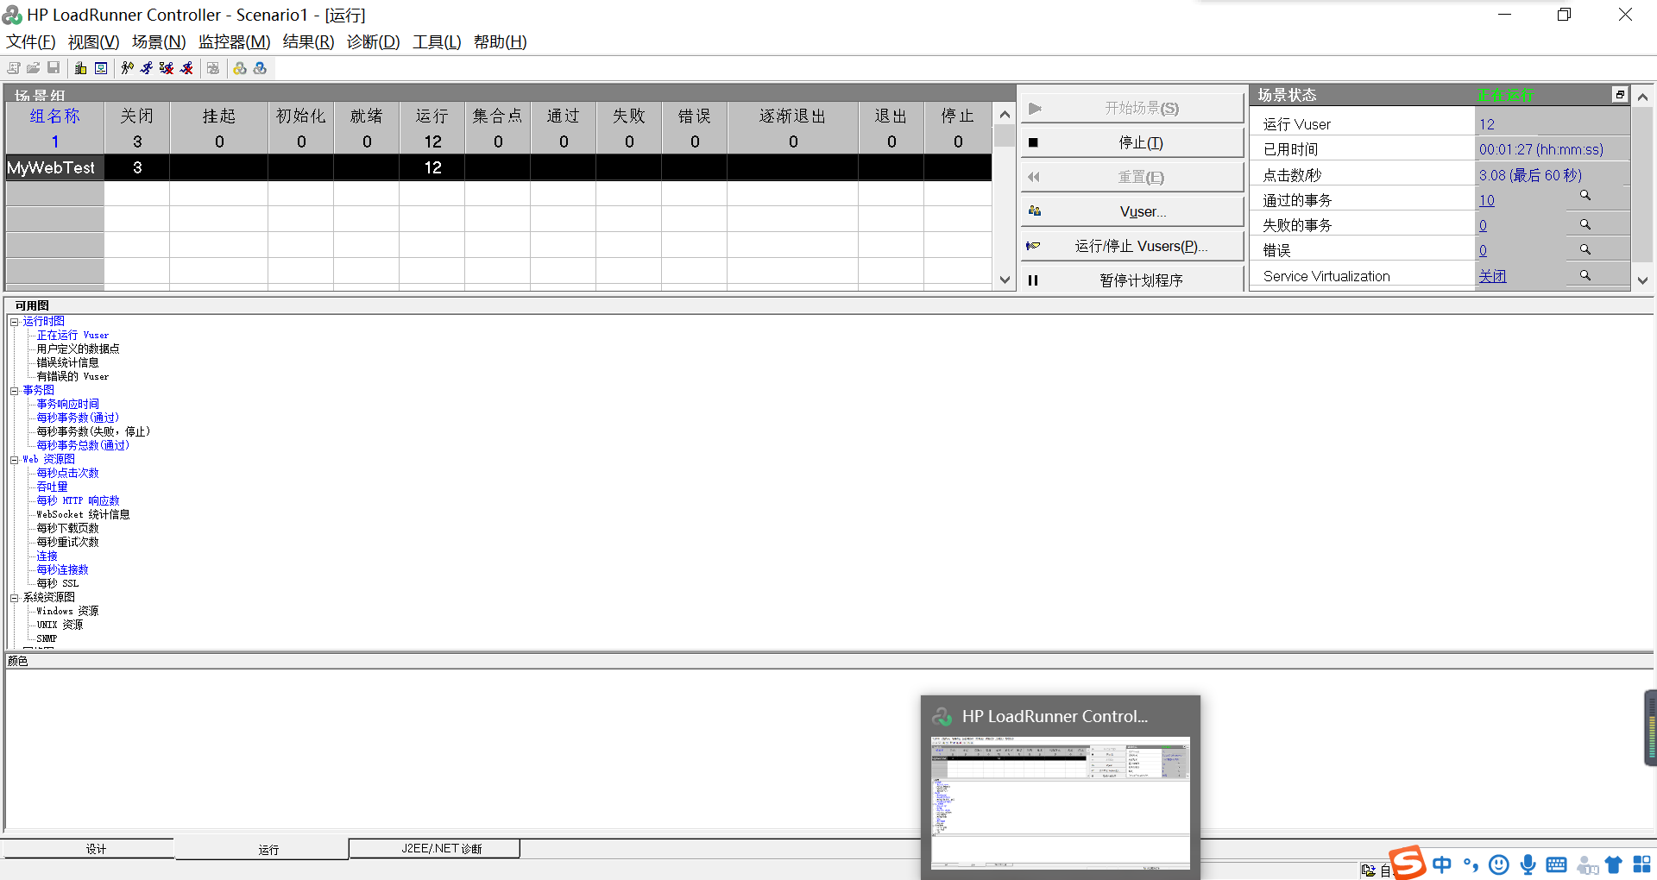Select Windows 资源 graph in tree
1657x880 pixels.
pos(67,611)
